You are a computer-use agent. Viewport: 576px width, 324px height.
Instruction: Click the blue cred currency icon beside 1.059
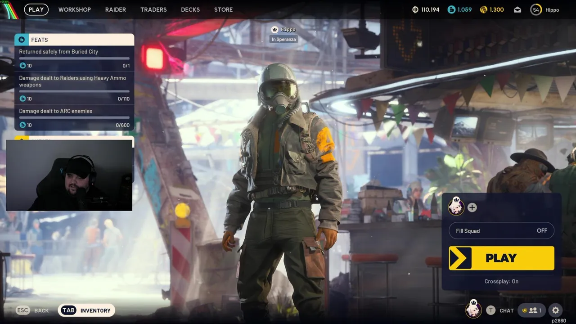click(x=451, y=9)
